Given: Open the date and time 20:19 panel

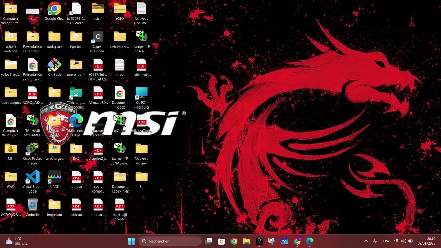Looking at the screenshot, I should (427, 241).
